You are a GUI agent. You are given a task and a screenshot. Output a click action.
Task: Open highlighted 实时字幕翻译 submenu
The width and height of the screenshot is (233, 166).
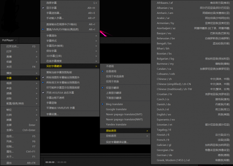(x=70, y=66)
